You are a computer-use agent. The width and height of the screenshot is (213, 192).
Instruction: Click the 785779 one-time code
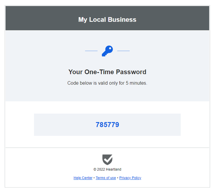[x=107, y=125]
